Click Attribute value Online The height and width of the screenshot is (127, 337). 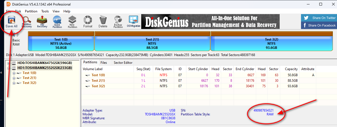coord(170,122)
